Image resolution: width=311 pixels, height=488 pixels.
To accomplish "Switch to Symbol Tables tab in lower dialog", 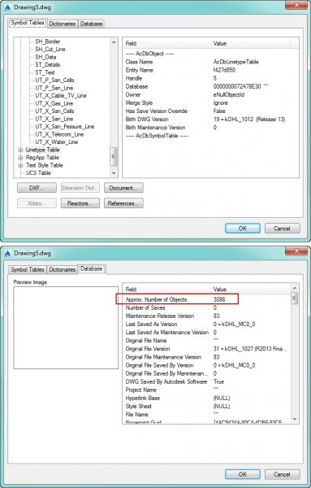I will [28, 269].
